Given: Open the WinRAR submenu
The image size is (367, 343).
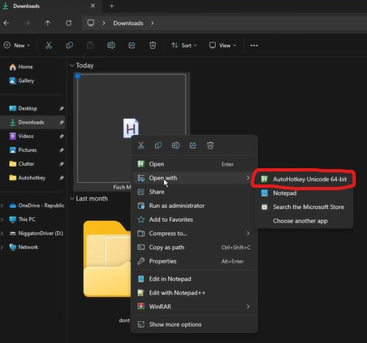Looking at the screenshot, I should [194, 306].
